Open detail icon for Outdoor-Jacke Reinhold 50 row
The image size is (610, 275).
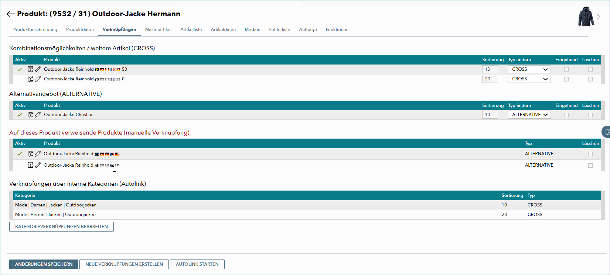tap(31, 69)
